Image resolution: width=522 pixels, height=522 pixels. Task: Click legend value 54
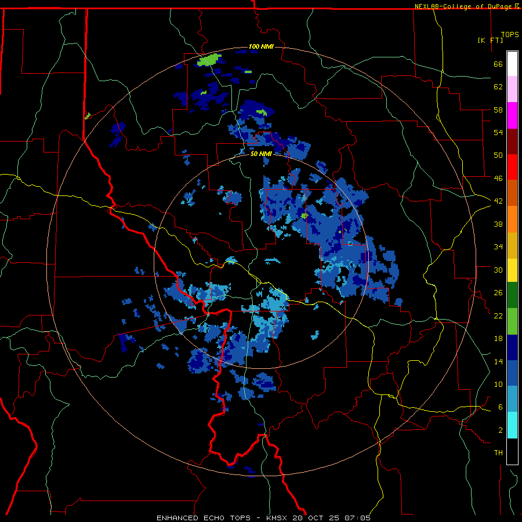(498, 132)
